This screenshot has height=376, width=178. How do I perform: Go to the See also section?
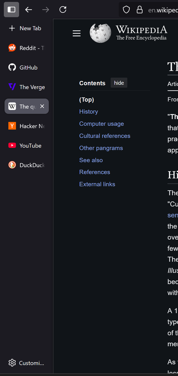click(91, 160)
